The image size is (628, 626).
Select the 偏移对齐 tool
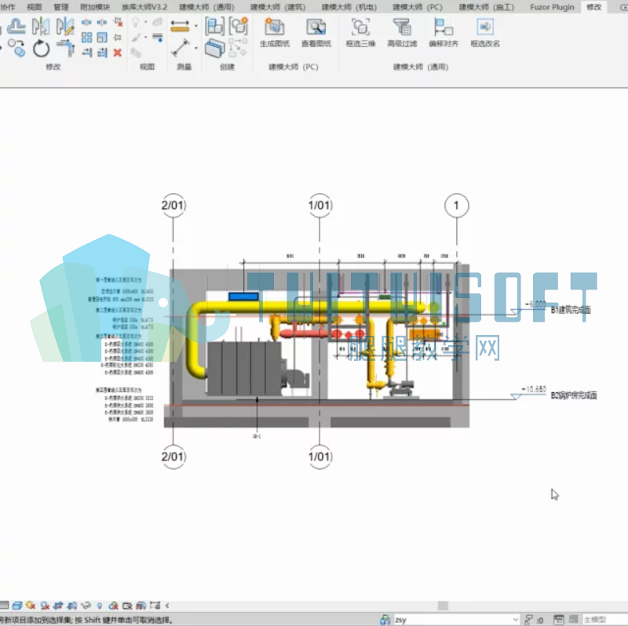point(444,33)
